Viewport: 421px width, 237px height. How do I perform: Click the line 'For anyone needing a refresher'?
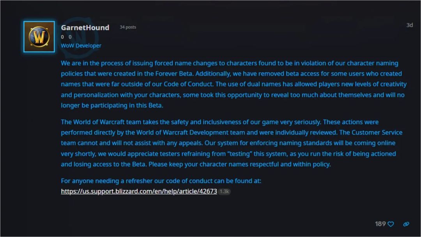tap(161, 180)
